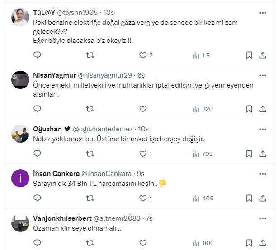Share TüL@Y's tweet
The image size is (278, 250).
(263, 55)
